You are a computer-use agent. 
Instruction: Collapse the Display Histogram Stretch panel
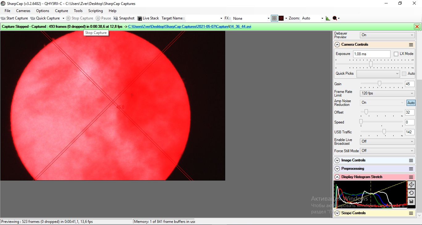[337, 177]
